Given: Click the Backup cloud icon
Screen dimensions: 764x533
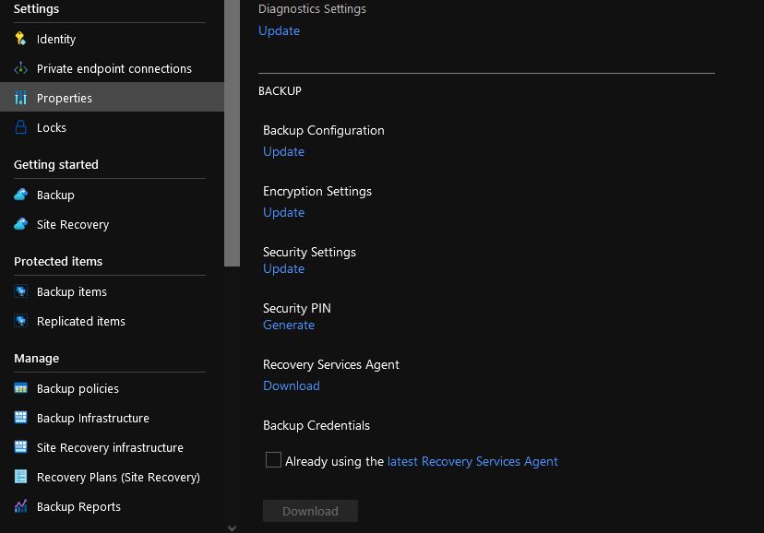Looking at the screenshot, I should [20, 195].
